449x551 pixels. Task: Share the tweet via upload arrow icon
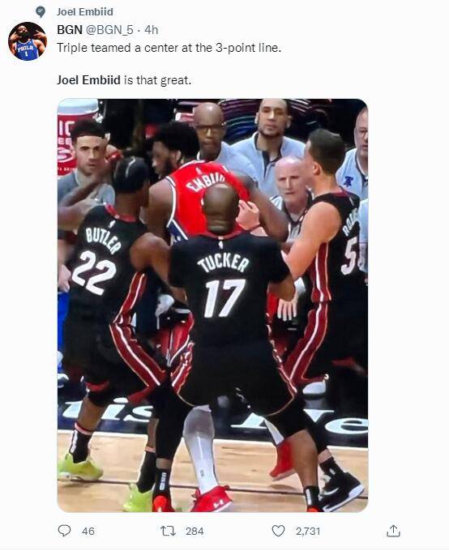point(393,531)
